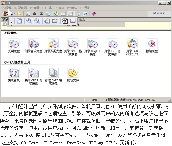172x146 pixels.
Task: Open the 窗口 menu
Action: pyautogui.click(x=72, y=8)
